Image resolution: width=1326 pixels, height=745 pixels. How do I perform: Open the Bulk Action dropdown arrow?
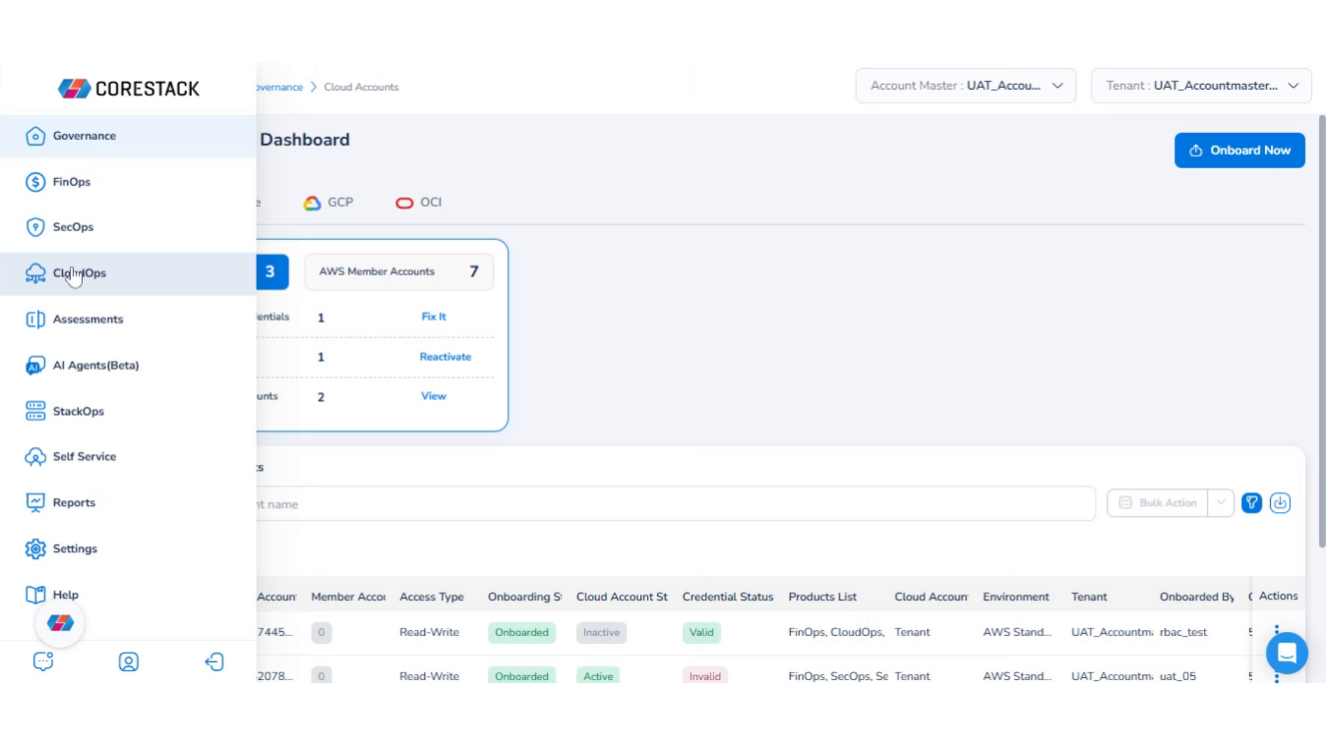[1221, 503]
